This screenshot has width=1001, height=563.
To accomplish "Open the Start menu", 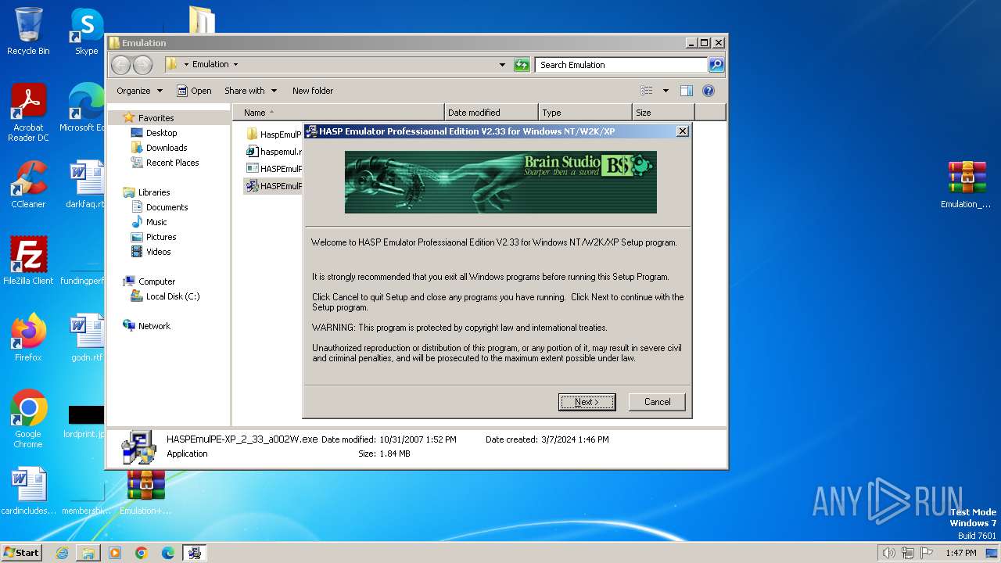I will click(21, 552).
